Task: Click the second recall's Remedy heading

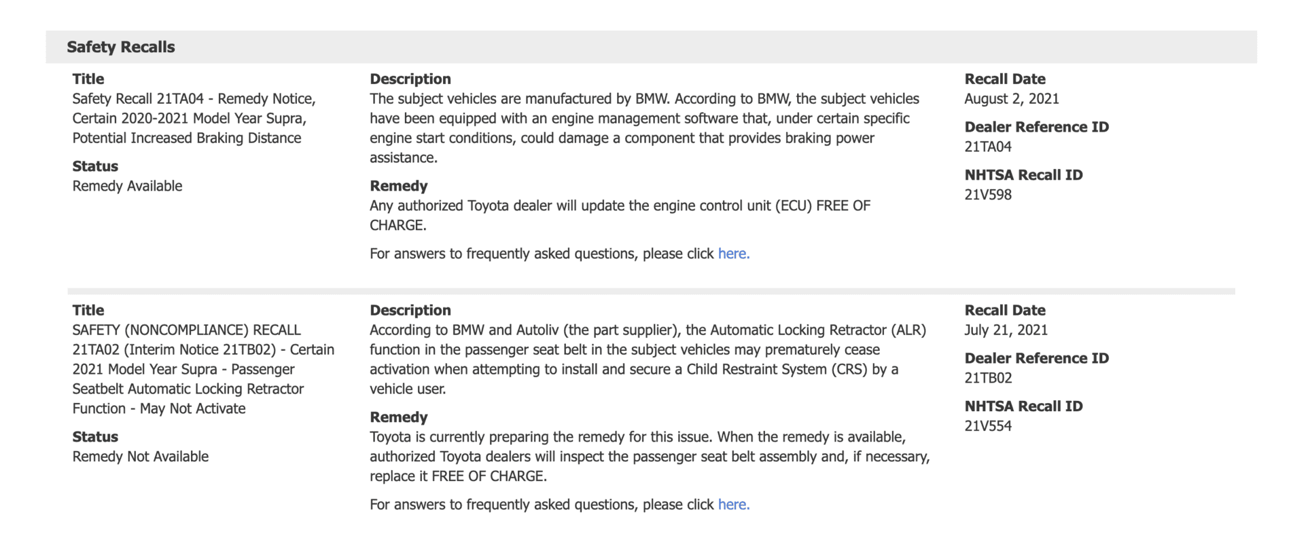Action: [399, 417]
